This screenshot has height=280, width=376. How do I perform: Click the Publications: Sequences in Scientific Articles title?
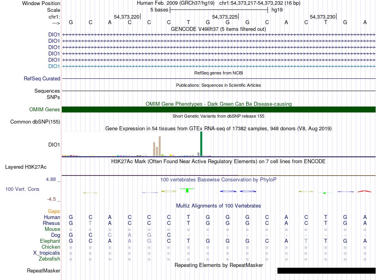coord(218,85)
